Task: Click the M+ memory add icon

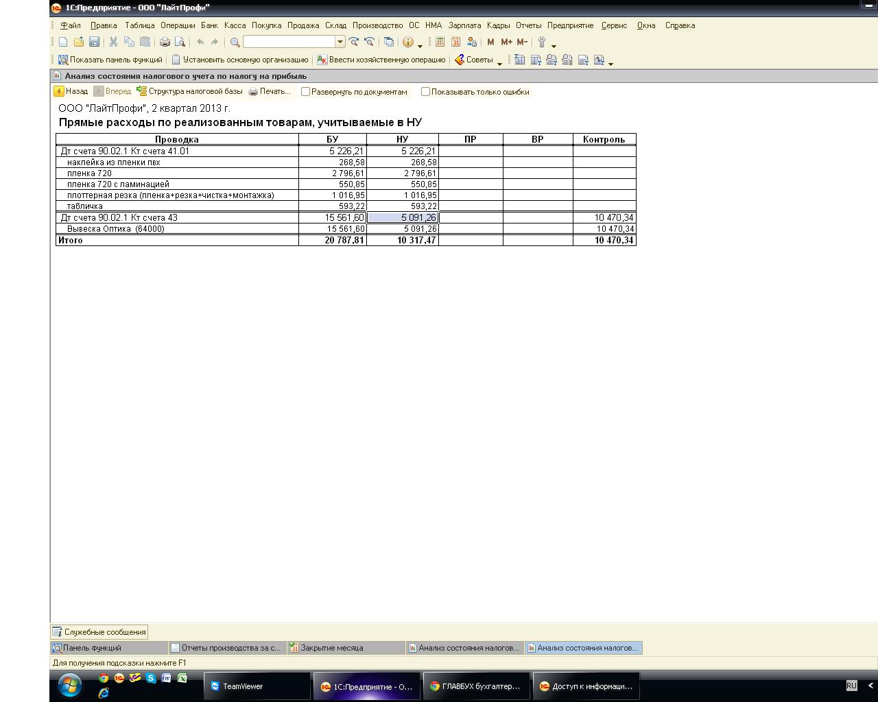Action: (506, 43)
